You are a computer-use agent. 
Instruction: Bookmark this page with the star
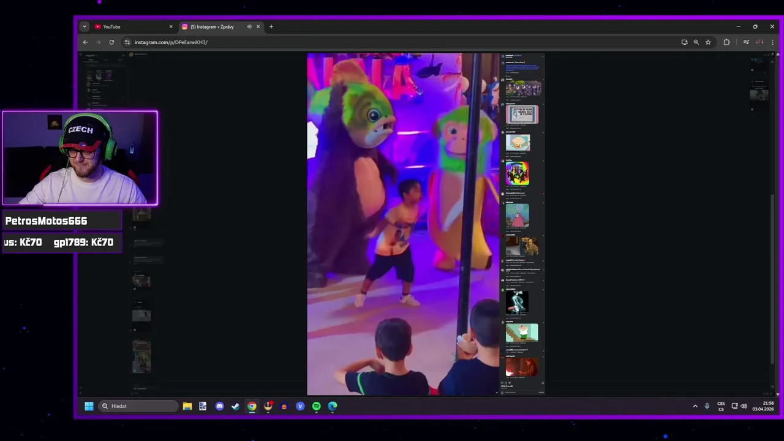708,42
